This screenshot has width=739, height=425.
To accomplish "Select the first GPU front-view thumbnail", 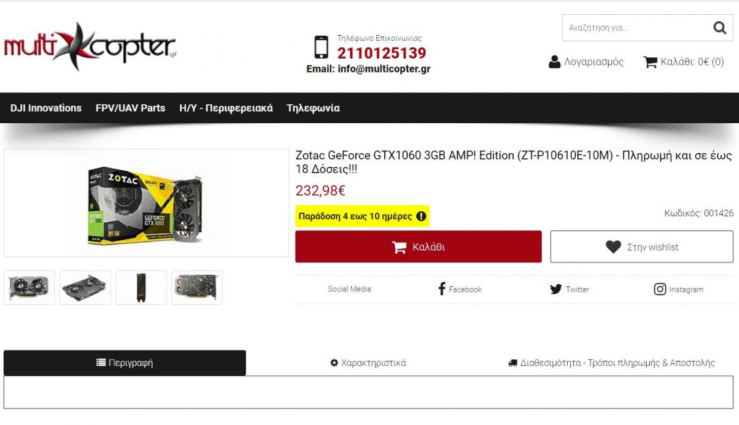I will (x=29, y=287).
